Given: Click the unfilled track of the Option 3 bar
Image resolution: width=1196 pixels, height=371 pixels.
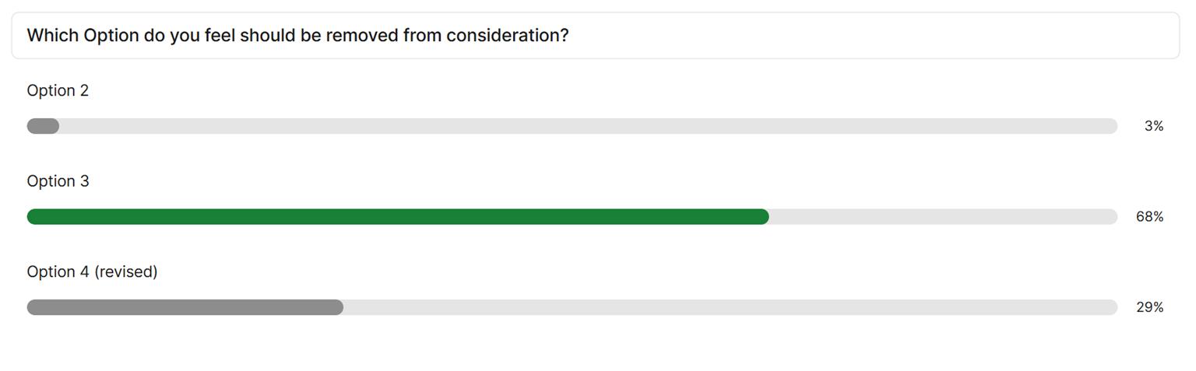Looking at the screenshot, I should tap(942, 217).
